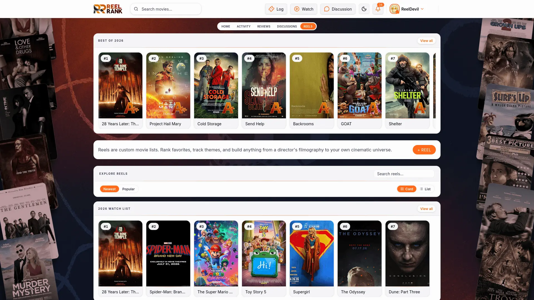Click the Cold Storage title text
Viewport: 534px width, 300px height.
[209, 124]
